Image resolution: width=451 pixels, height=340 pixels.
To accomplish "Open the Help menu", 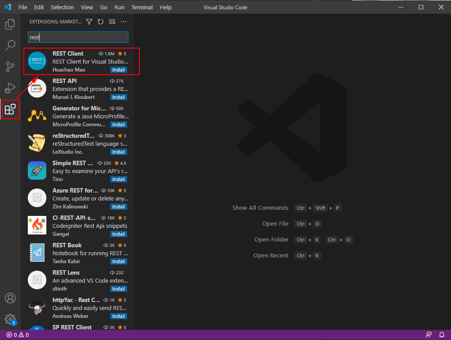I will 165,7.
